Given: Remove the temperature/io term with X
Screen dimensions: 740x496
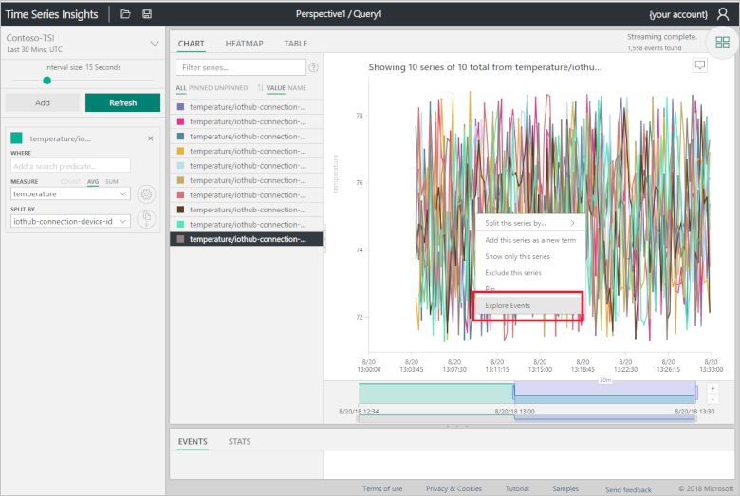Looking at the screenshot, I should (x=151, y=138).
